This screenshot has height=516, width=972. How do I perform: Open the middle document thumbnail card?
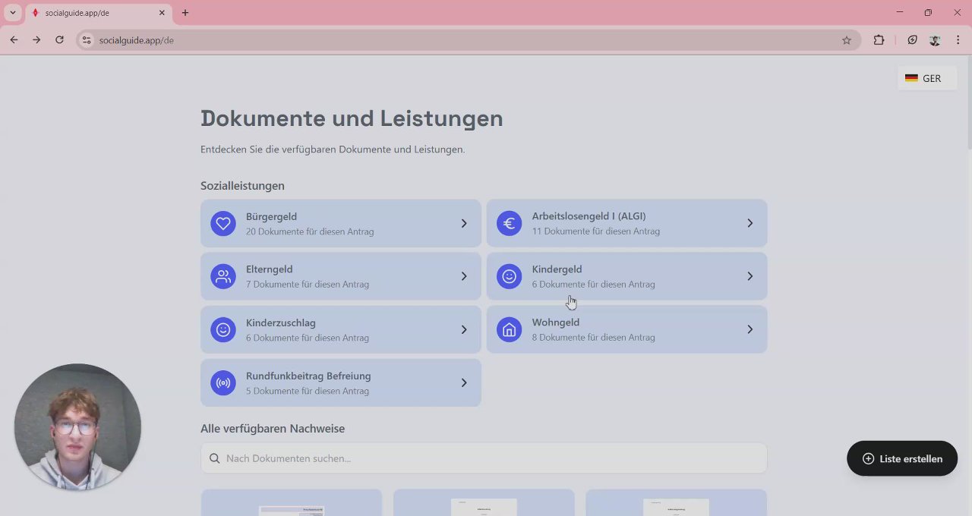pyautogui.click(x=484, y=502)
